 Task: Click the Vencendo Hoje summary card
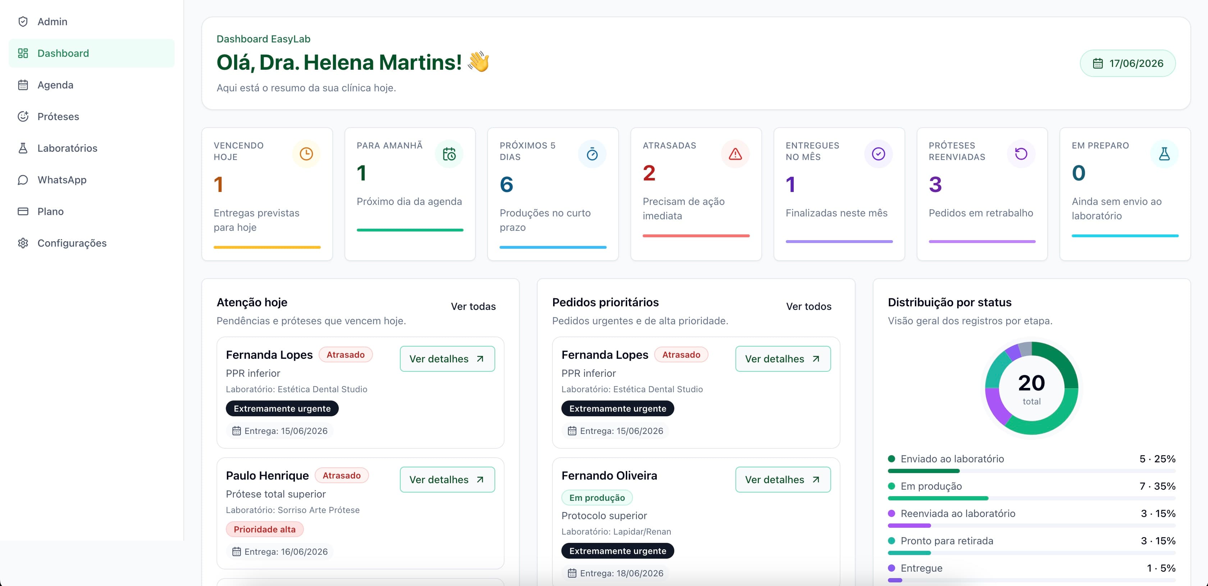click(267, 194)
